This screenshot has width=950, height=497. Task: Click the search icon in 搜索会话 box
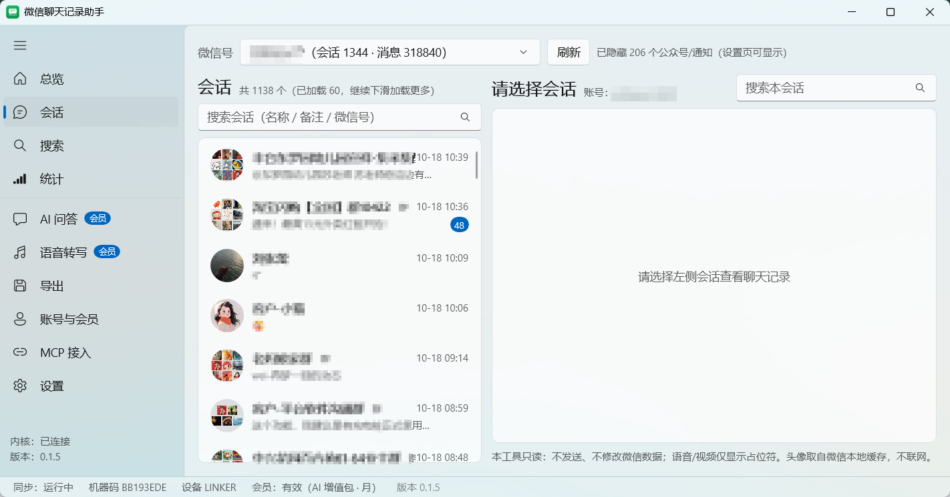click(466, 117)
